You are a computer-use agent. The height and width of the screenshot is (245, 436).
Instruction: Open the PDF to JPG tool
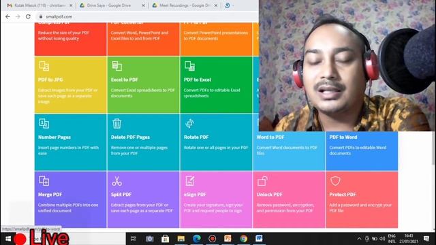click(70, 84)
